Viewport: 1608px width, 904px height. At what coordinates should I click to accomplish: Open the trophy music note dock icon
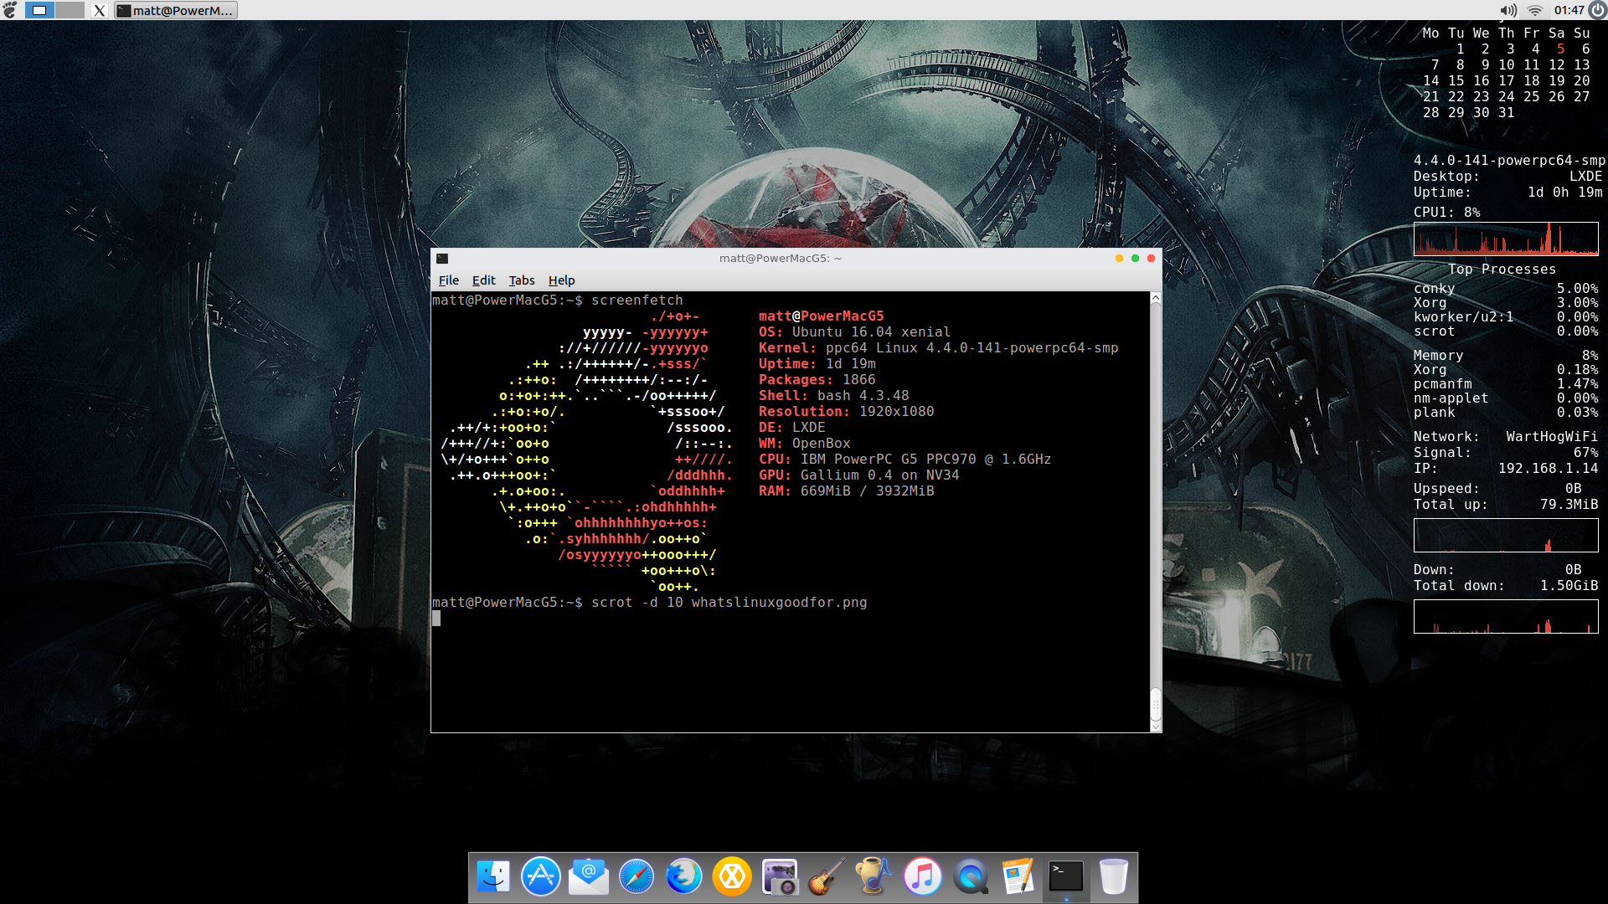click(874, 876)
